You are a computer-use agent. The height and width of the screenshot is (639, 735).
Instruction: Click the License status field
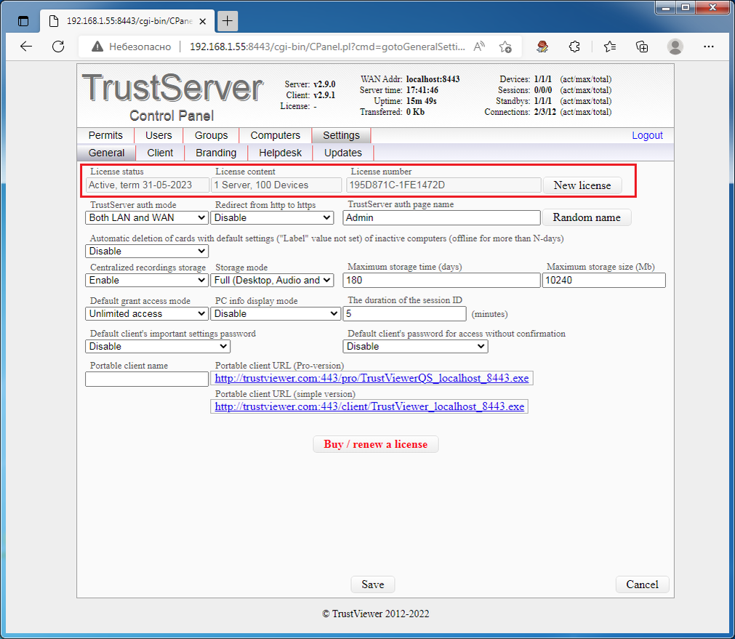tap(147, 185)
